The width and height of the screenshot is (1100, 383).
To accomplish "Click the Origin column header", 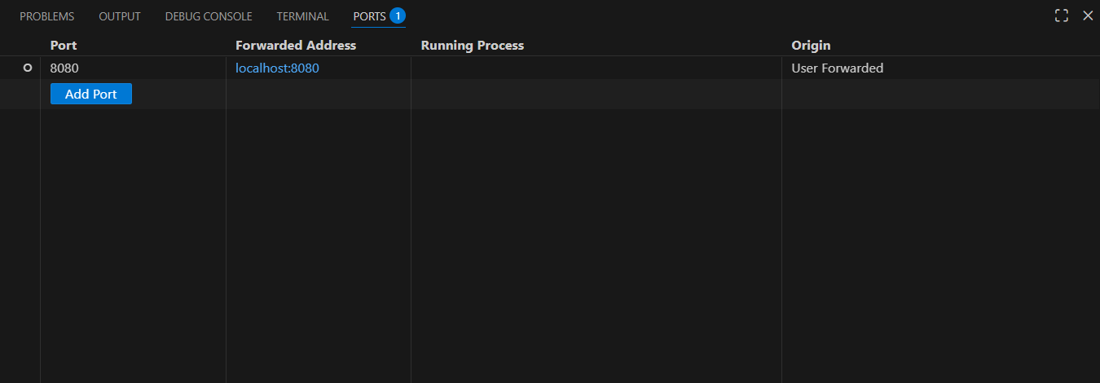I will coord(811,46).
